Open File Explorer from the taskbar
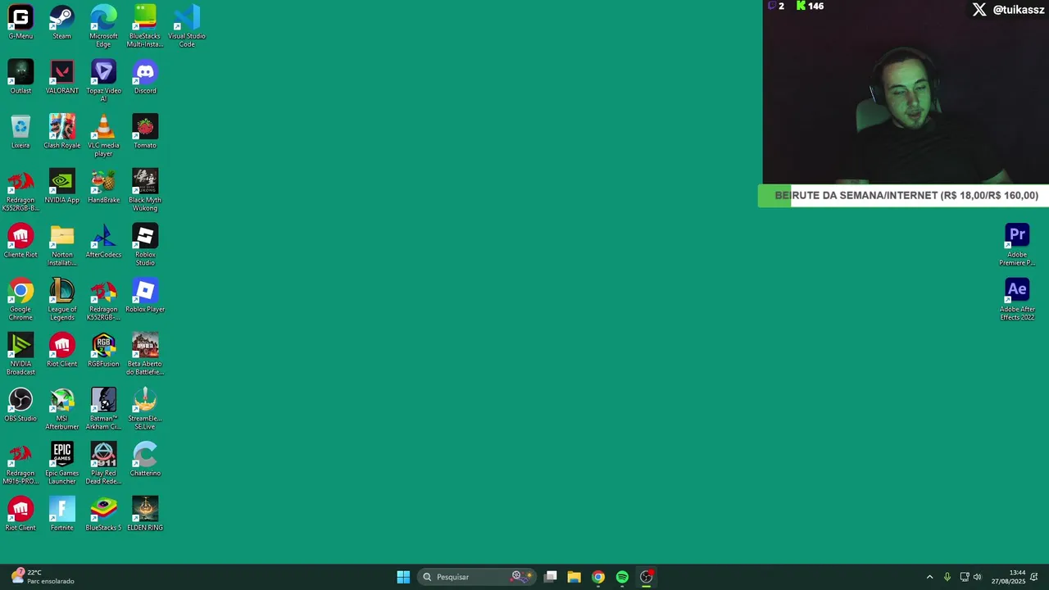 [574, 577]
